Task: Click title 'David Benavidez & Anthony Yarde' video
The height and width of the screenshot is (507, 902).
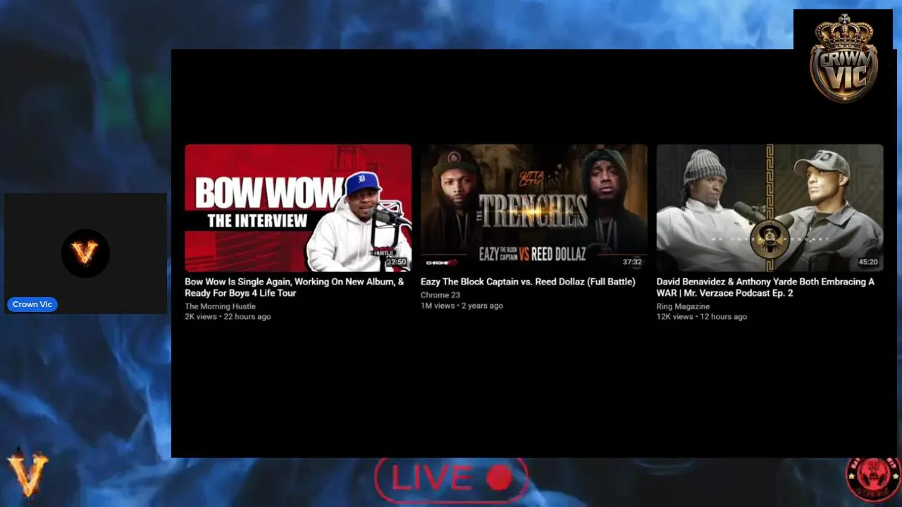Action: (x=765, y=287)
